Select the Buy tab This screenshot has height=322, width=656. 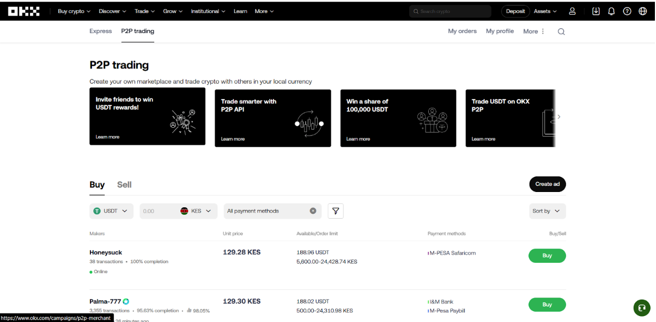pos(97,185)
